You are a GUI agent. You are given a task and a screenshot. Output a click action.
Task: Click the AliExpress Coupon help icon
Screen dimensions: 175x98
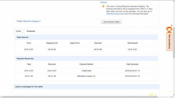pyautogui.click(x=94, y=76)
